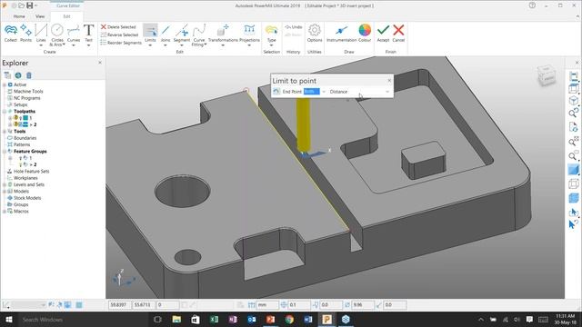Viewport: 582px width, 327px height.
Task: Open the Lines dropdown arrow
Action: pos(41,45)
